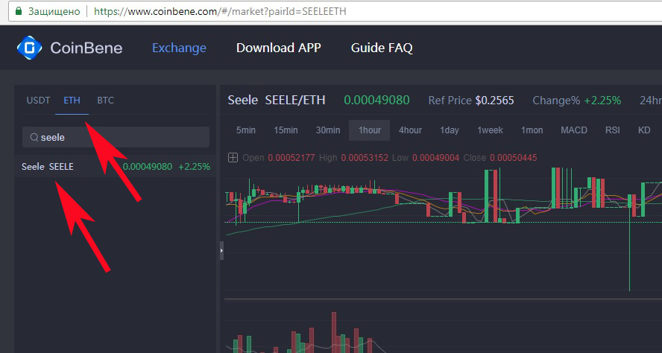Click the Ref Price $0.2565 value
662x353 pixels.
pyautogui.click(x=495, y=101)
